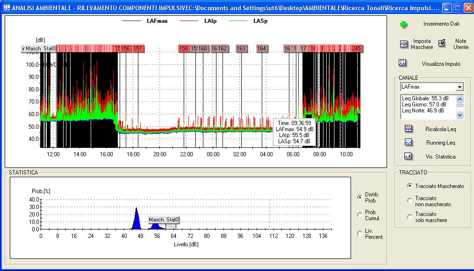Image resolution: width=474 pixels, height=271 pixels.
Task: Open the CANALE LAFmax dropdown arrow
Action: [x=460, y=87]
